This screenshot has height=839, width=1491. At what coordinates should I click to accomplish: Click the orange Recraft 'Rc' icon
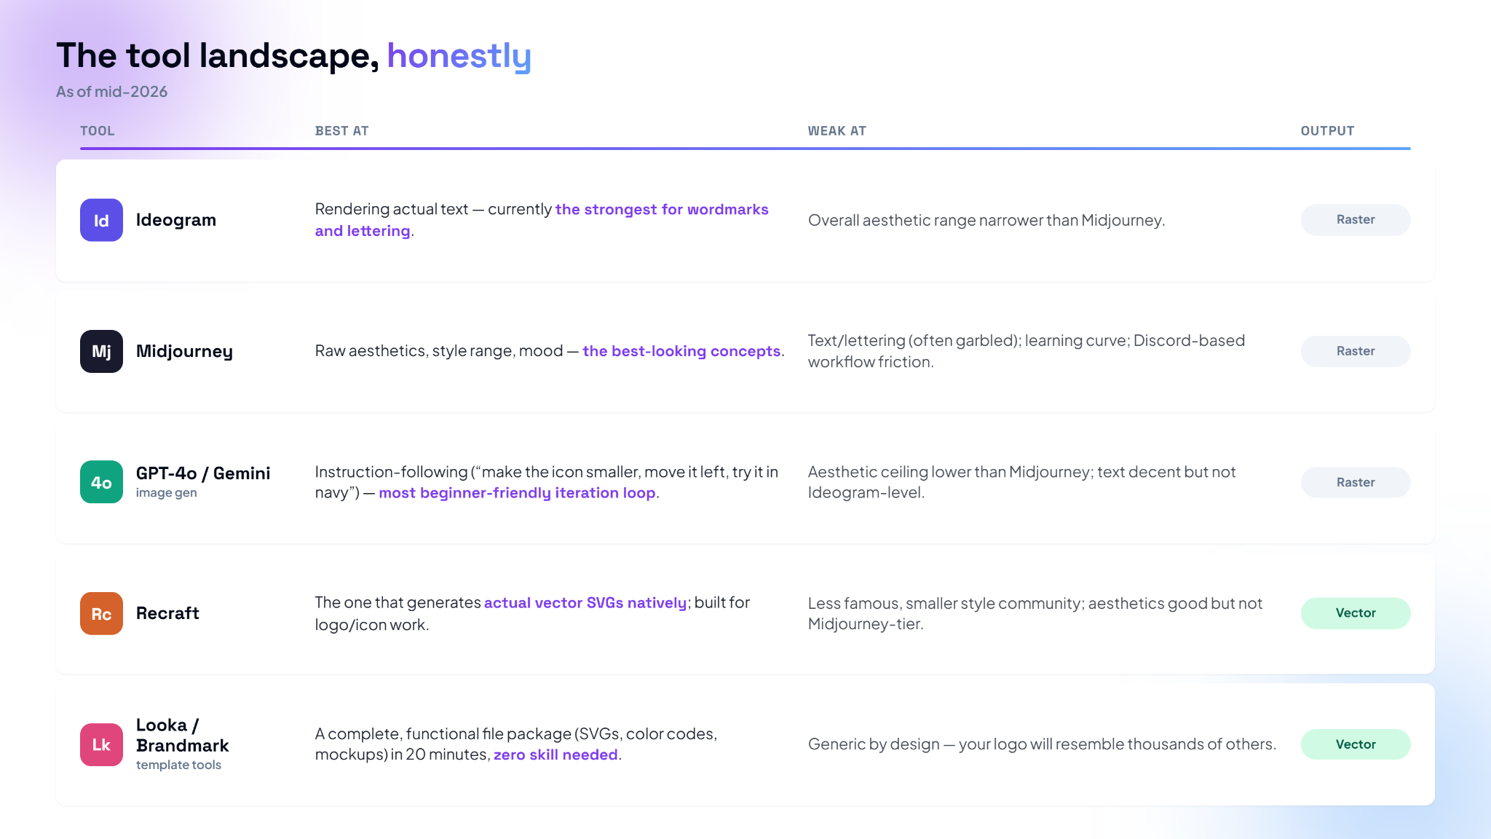(x=101, y=613)
